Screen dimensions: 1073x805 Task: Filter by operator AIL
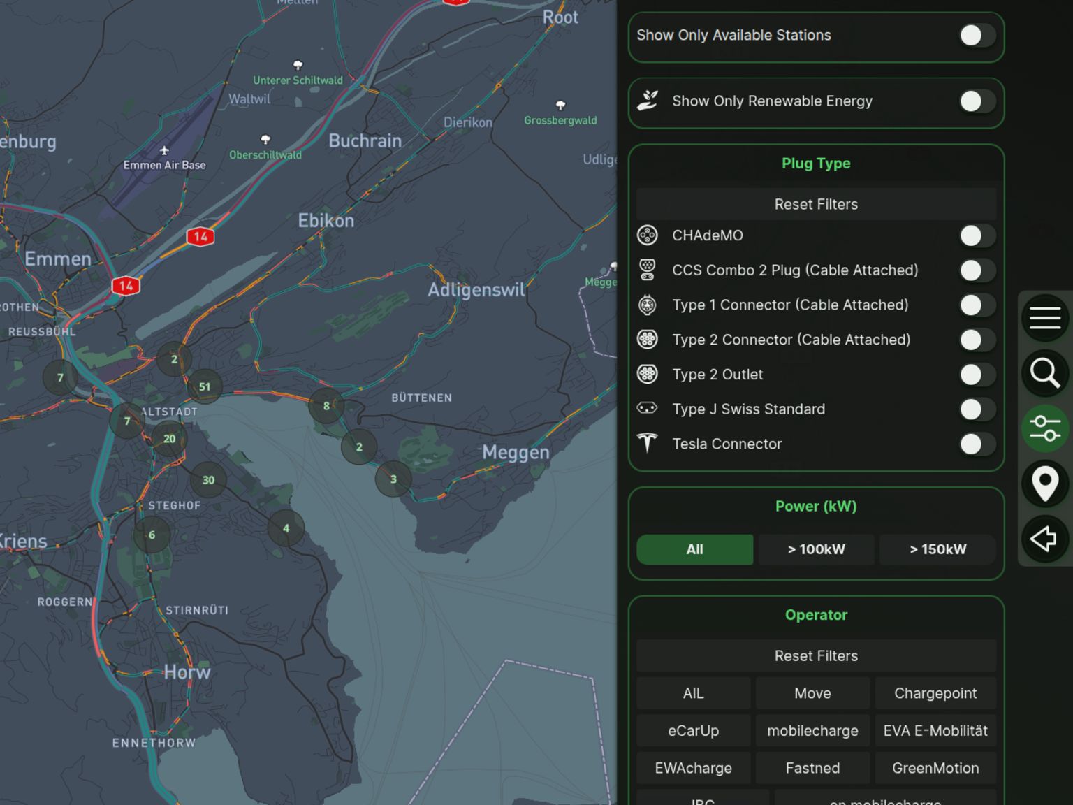(693, 693)
